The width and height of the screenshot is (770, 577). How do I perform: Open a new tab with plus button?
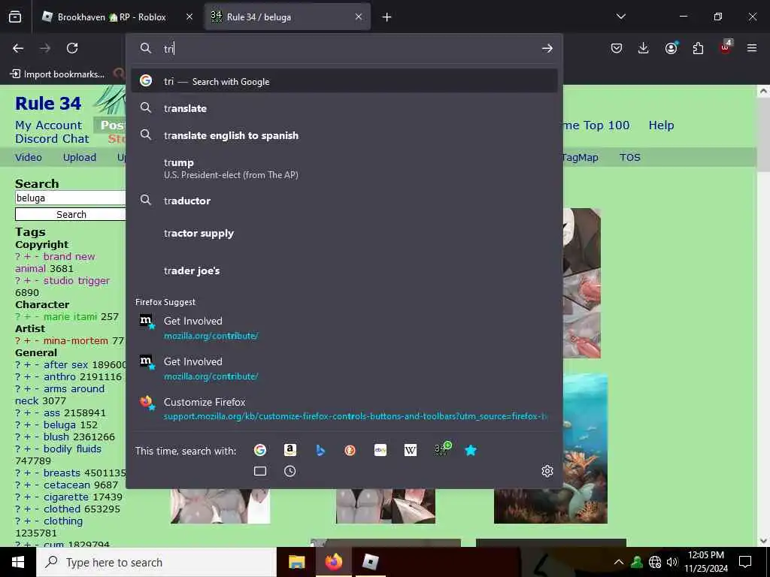(x=387, y=17)
